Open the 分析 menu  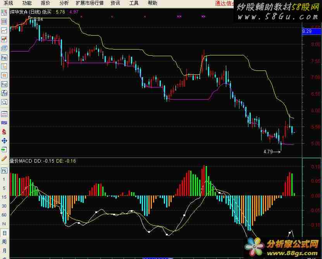click(64, 3)
